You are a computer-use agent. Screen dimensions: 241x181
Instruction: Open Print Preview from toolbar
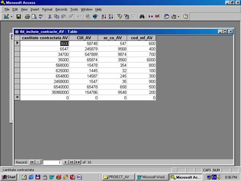tap(34, 16)
